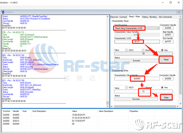This screenshot has height=133, width=183.
Task: Click the Bluetooth icon beside COM14
Action: (3, 12)
